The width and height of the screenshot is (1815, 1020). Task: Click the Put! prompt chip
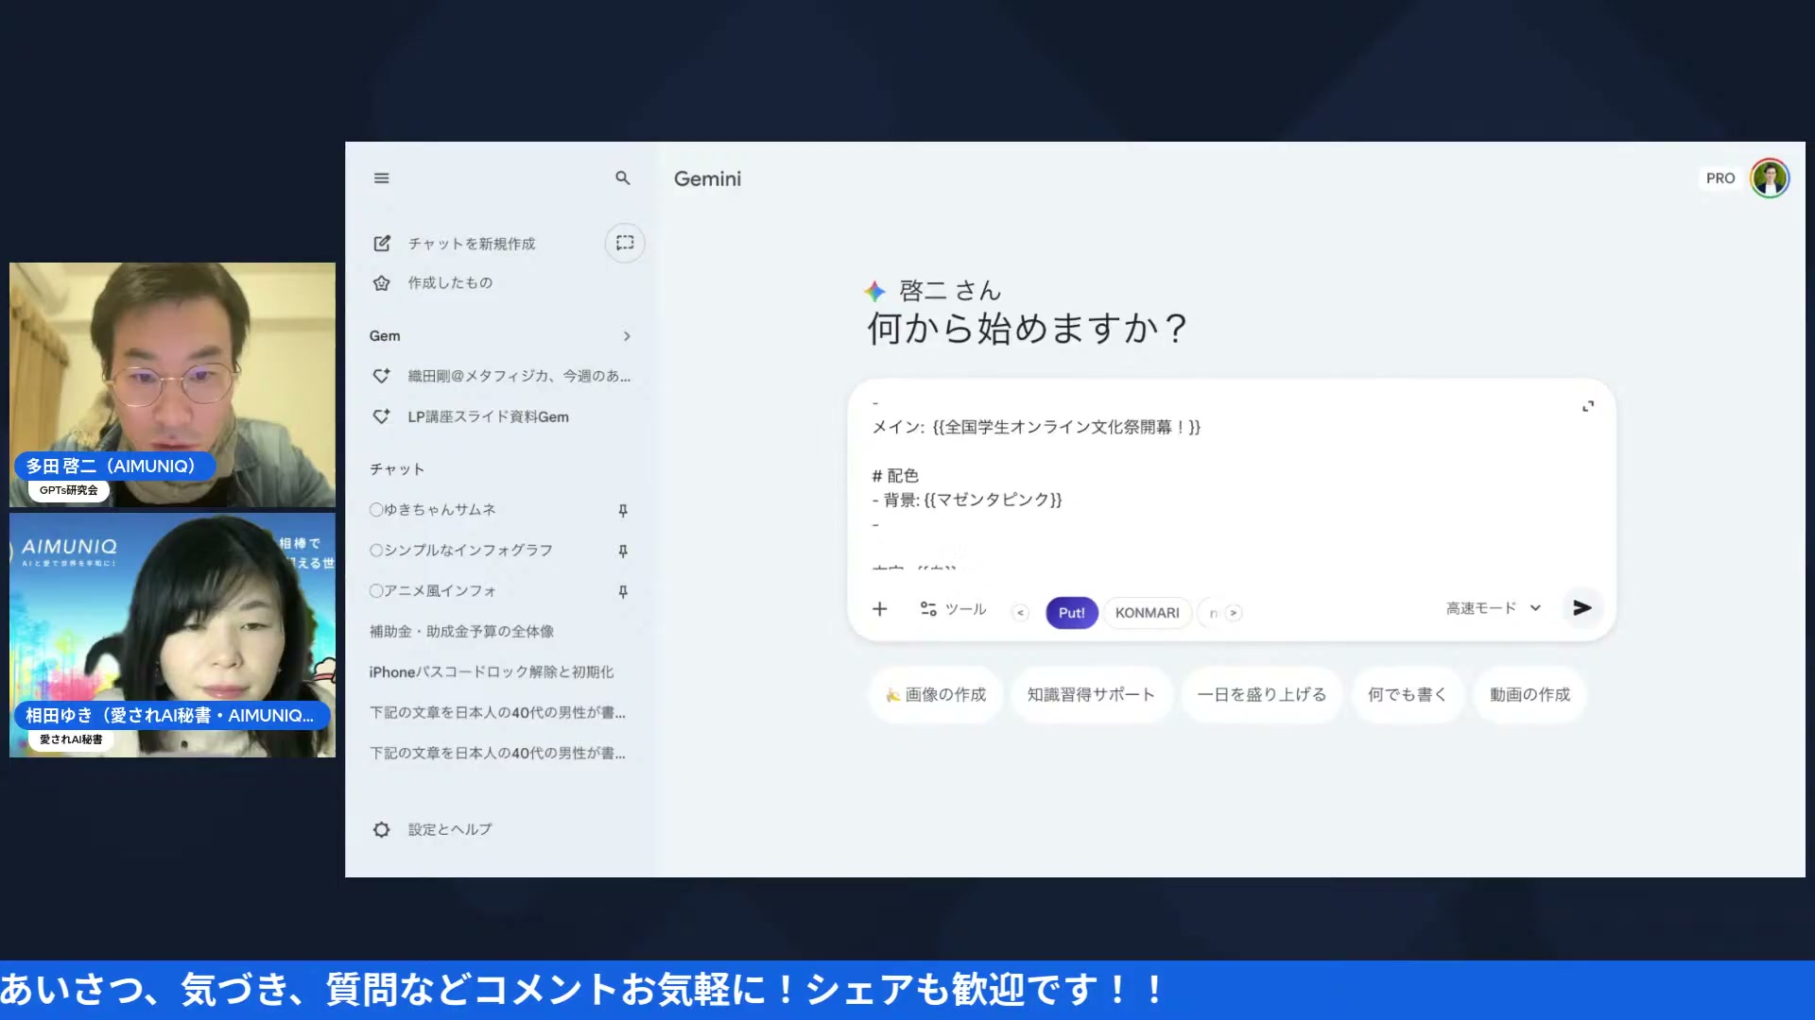click(x=1070, y=612)
